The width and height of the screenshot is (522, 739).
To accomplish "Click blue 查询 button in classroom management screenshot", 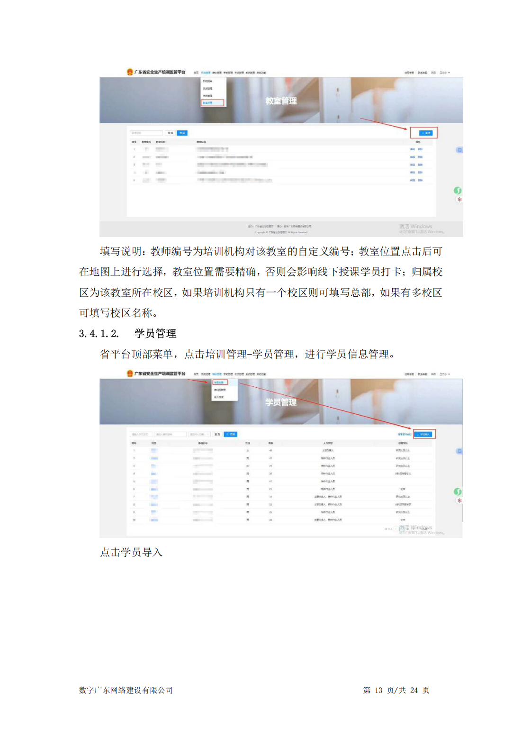I will click(x=182, y=133).
